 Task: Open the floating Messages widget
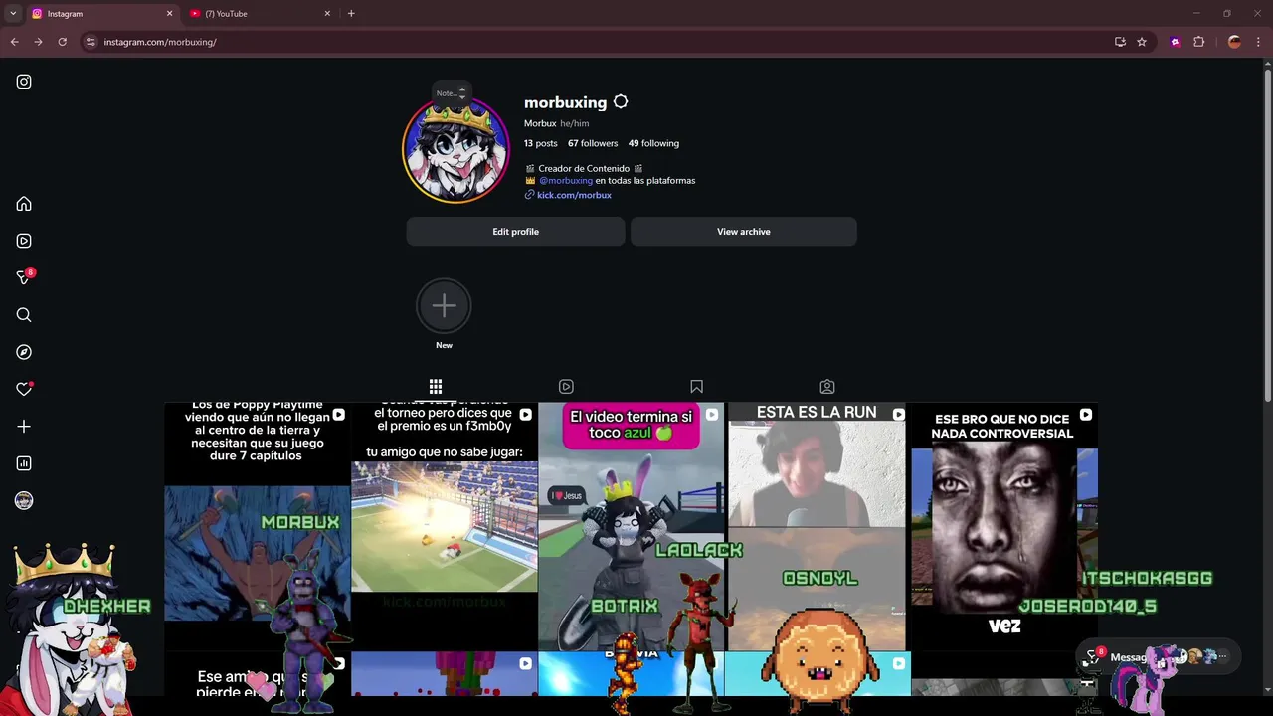(1159, 657)
